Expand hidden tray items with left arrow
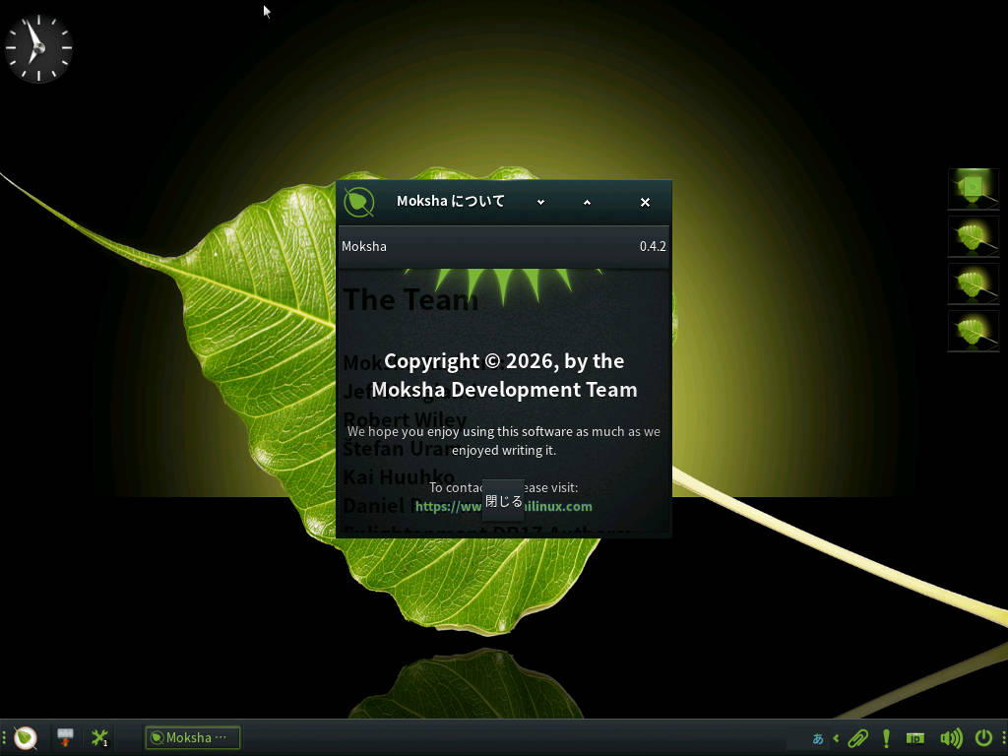The height and width of the screenshot is (756, 1008). 836,737
